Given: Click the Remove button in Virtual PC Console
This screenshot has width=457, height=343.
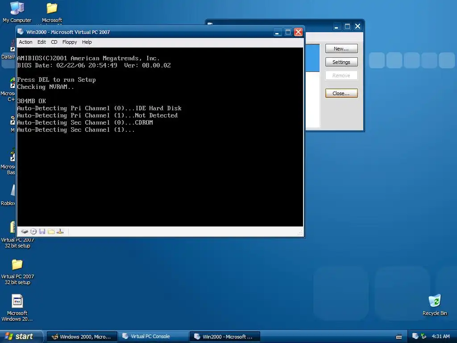Looking at the screenshot, I should click(x=341, y=75).
